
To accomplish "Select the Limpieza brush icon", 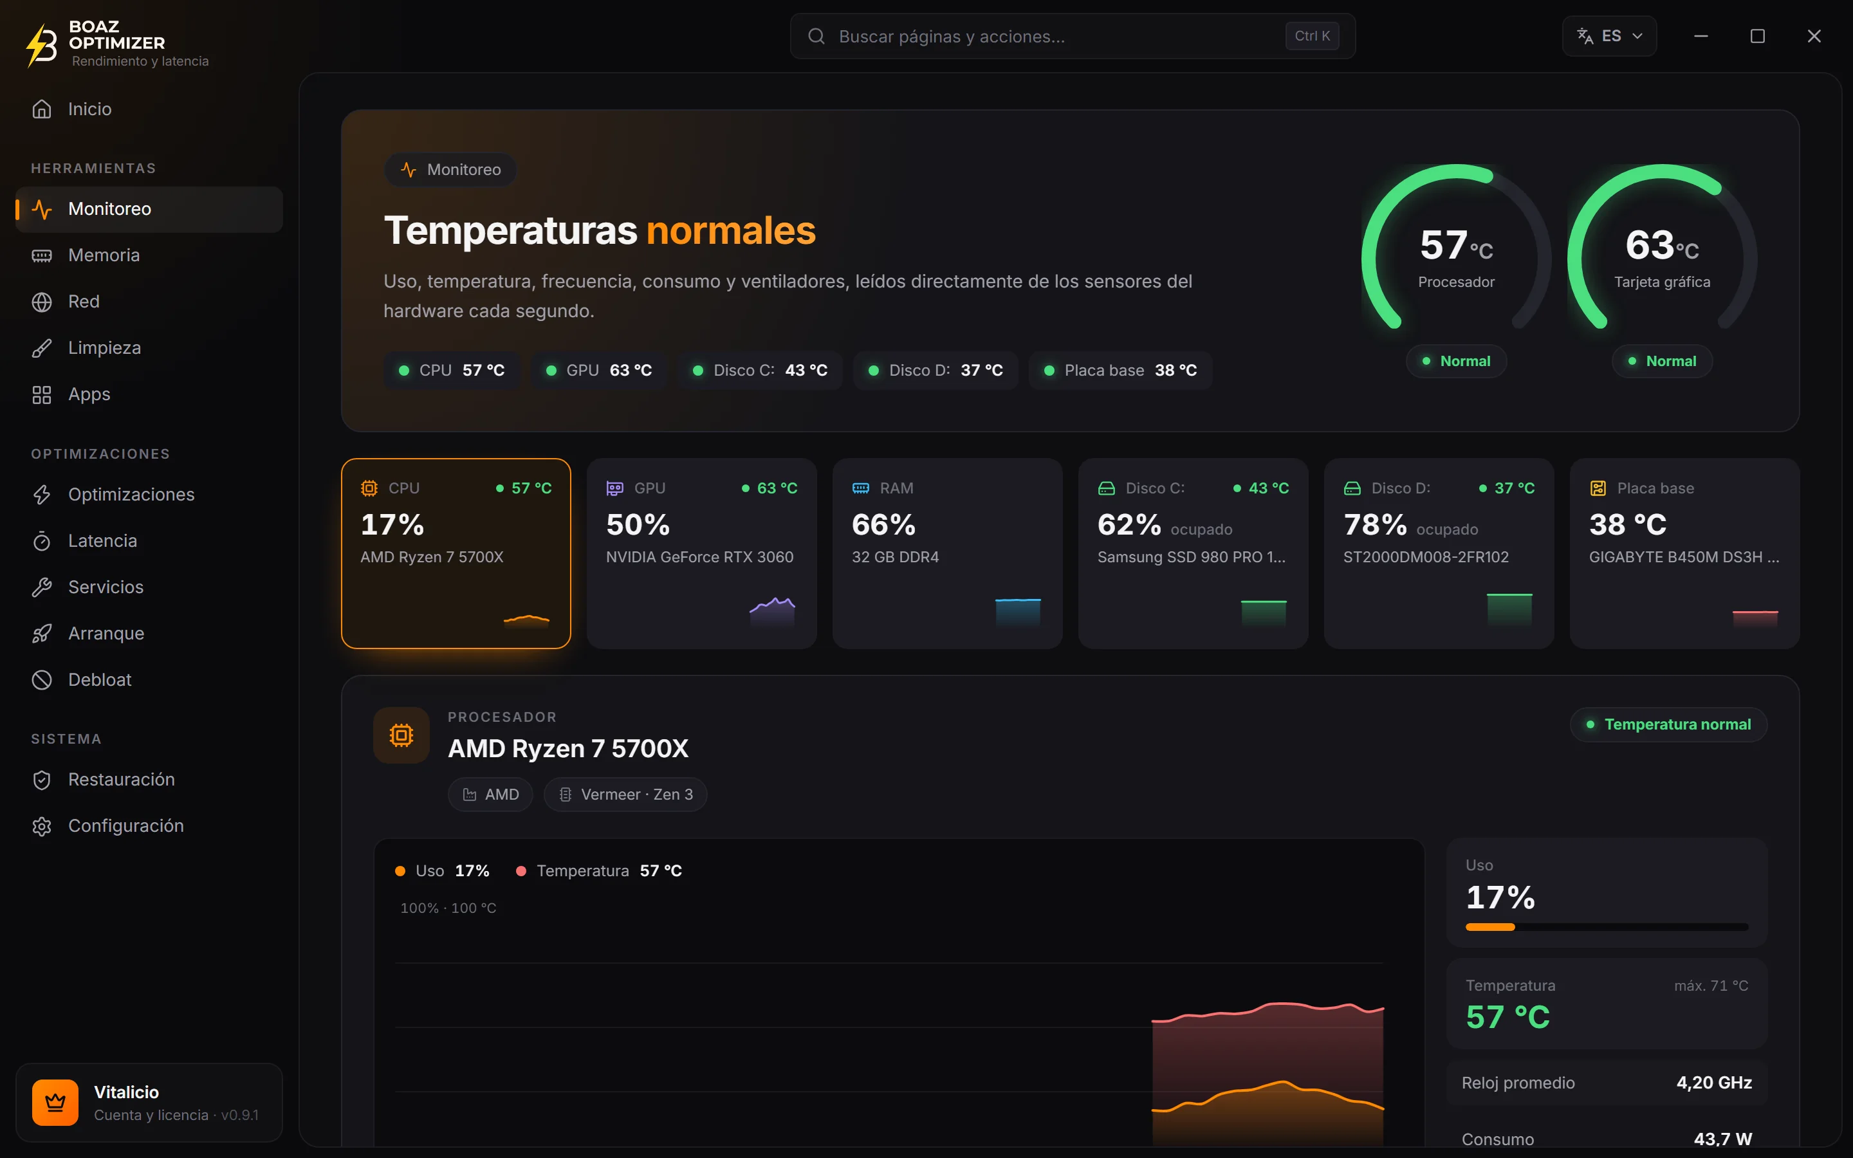I will click(x=42, y=347).
